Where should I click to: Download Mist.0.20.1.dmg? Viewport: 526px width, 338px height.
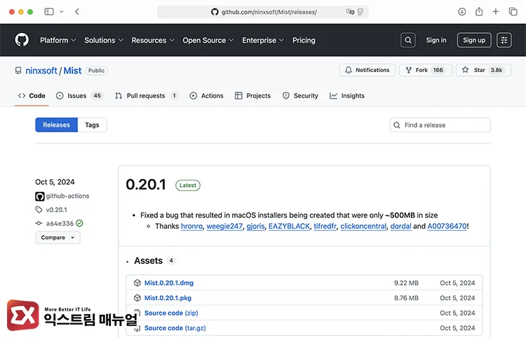[169, 283]
